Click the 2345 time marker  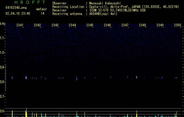tap(90, 25)
